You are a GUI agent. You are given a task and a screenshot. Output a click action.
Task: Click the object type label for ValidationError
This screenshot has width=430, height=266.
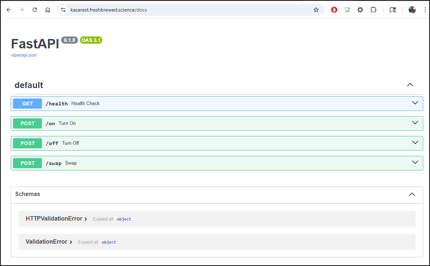109,242
